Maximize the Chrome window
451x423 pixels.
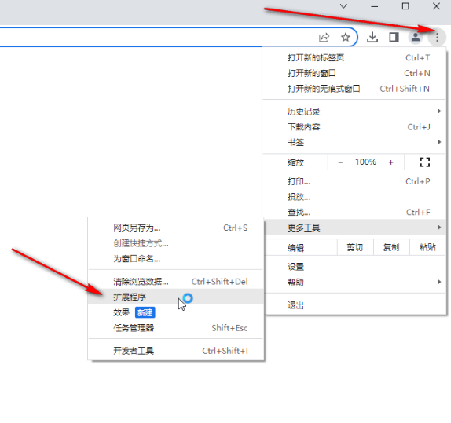point(405,6)
